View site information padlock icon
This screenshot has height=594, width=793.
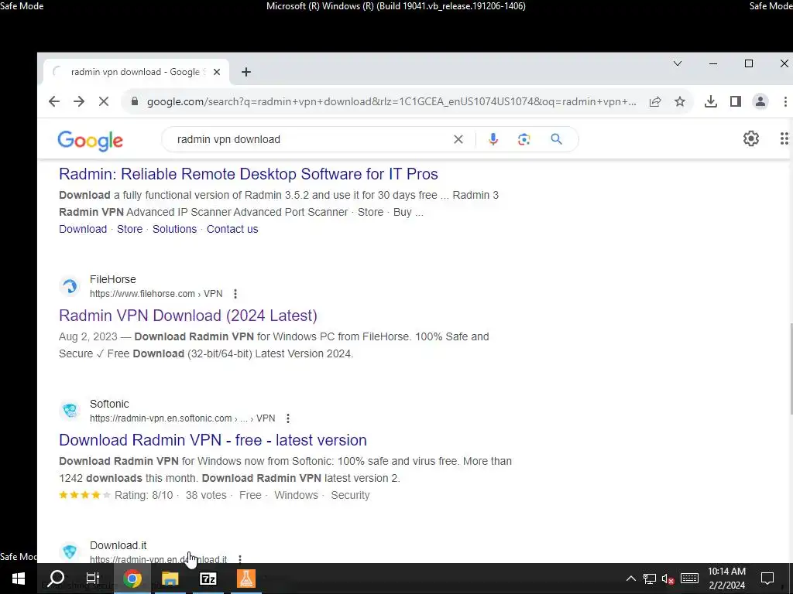(135, 101)
